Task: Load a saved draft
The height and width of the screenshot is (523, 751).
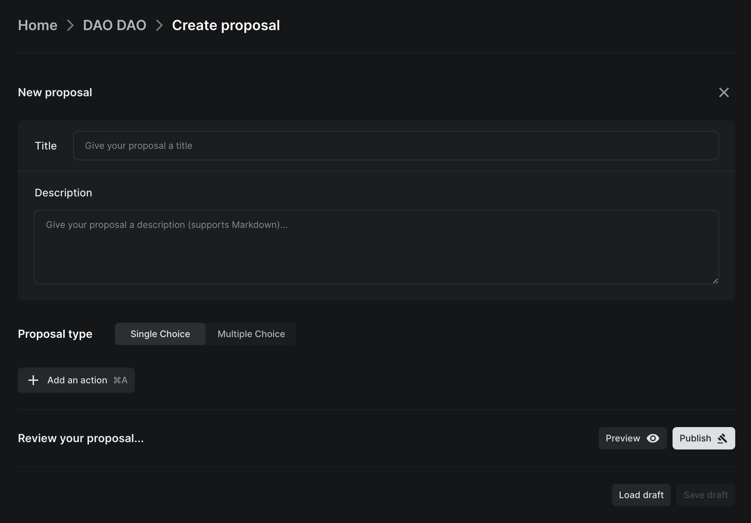Action: coord(641,495)
